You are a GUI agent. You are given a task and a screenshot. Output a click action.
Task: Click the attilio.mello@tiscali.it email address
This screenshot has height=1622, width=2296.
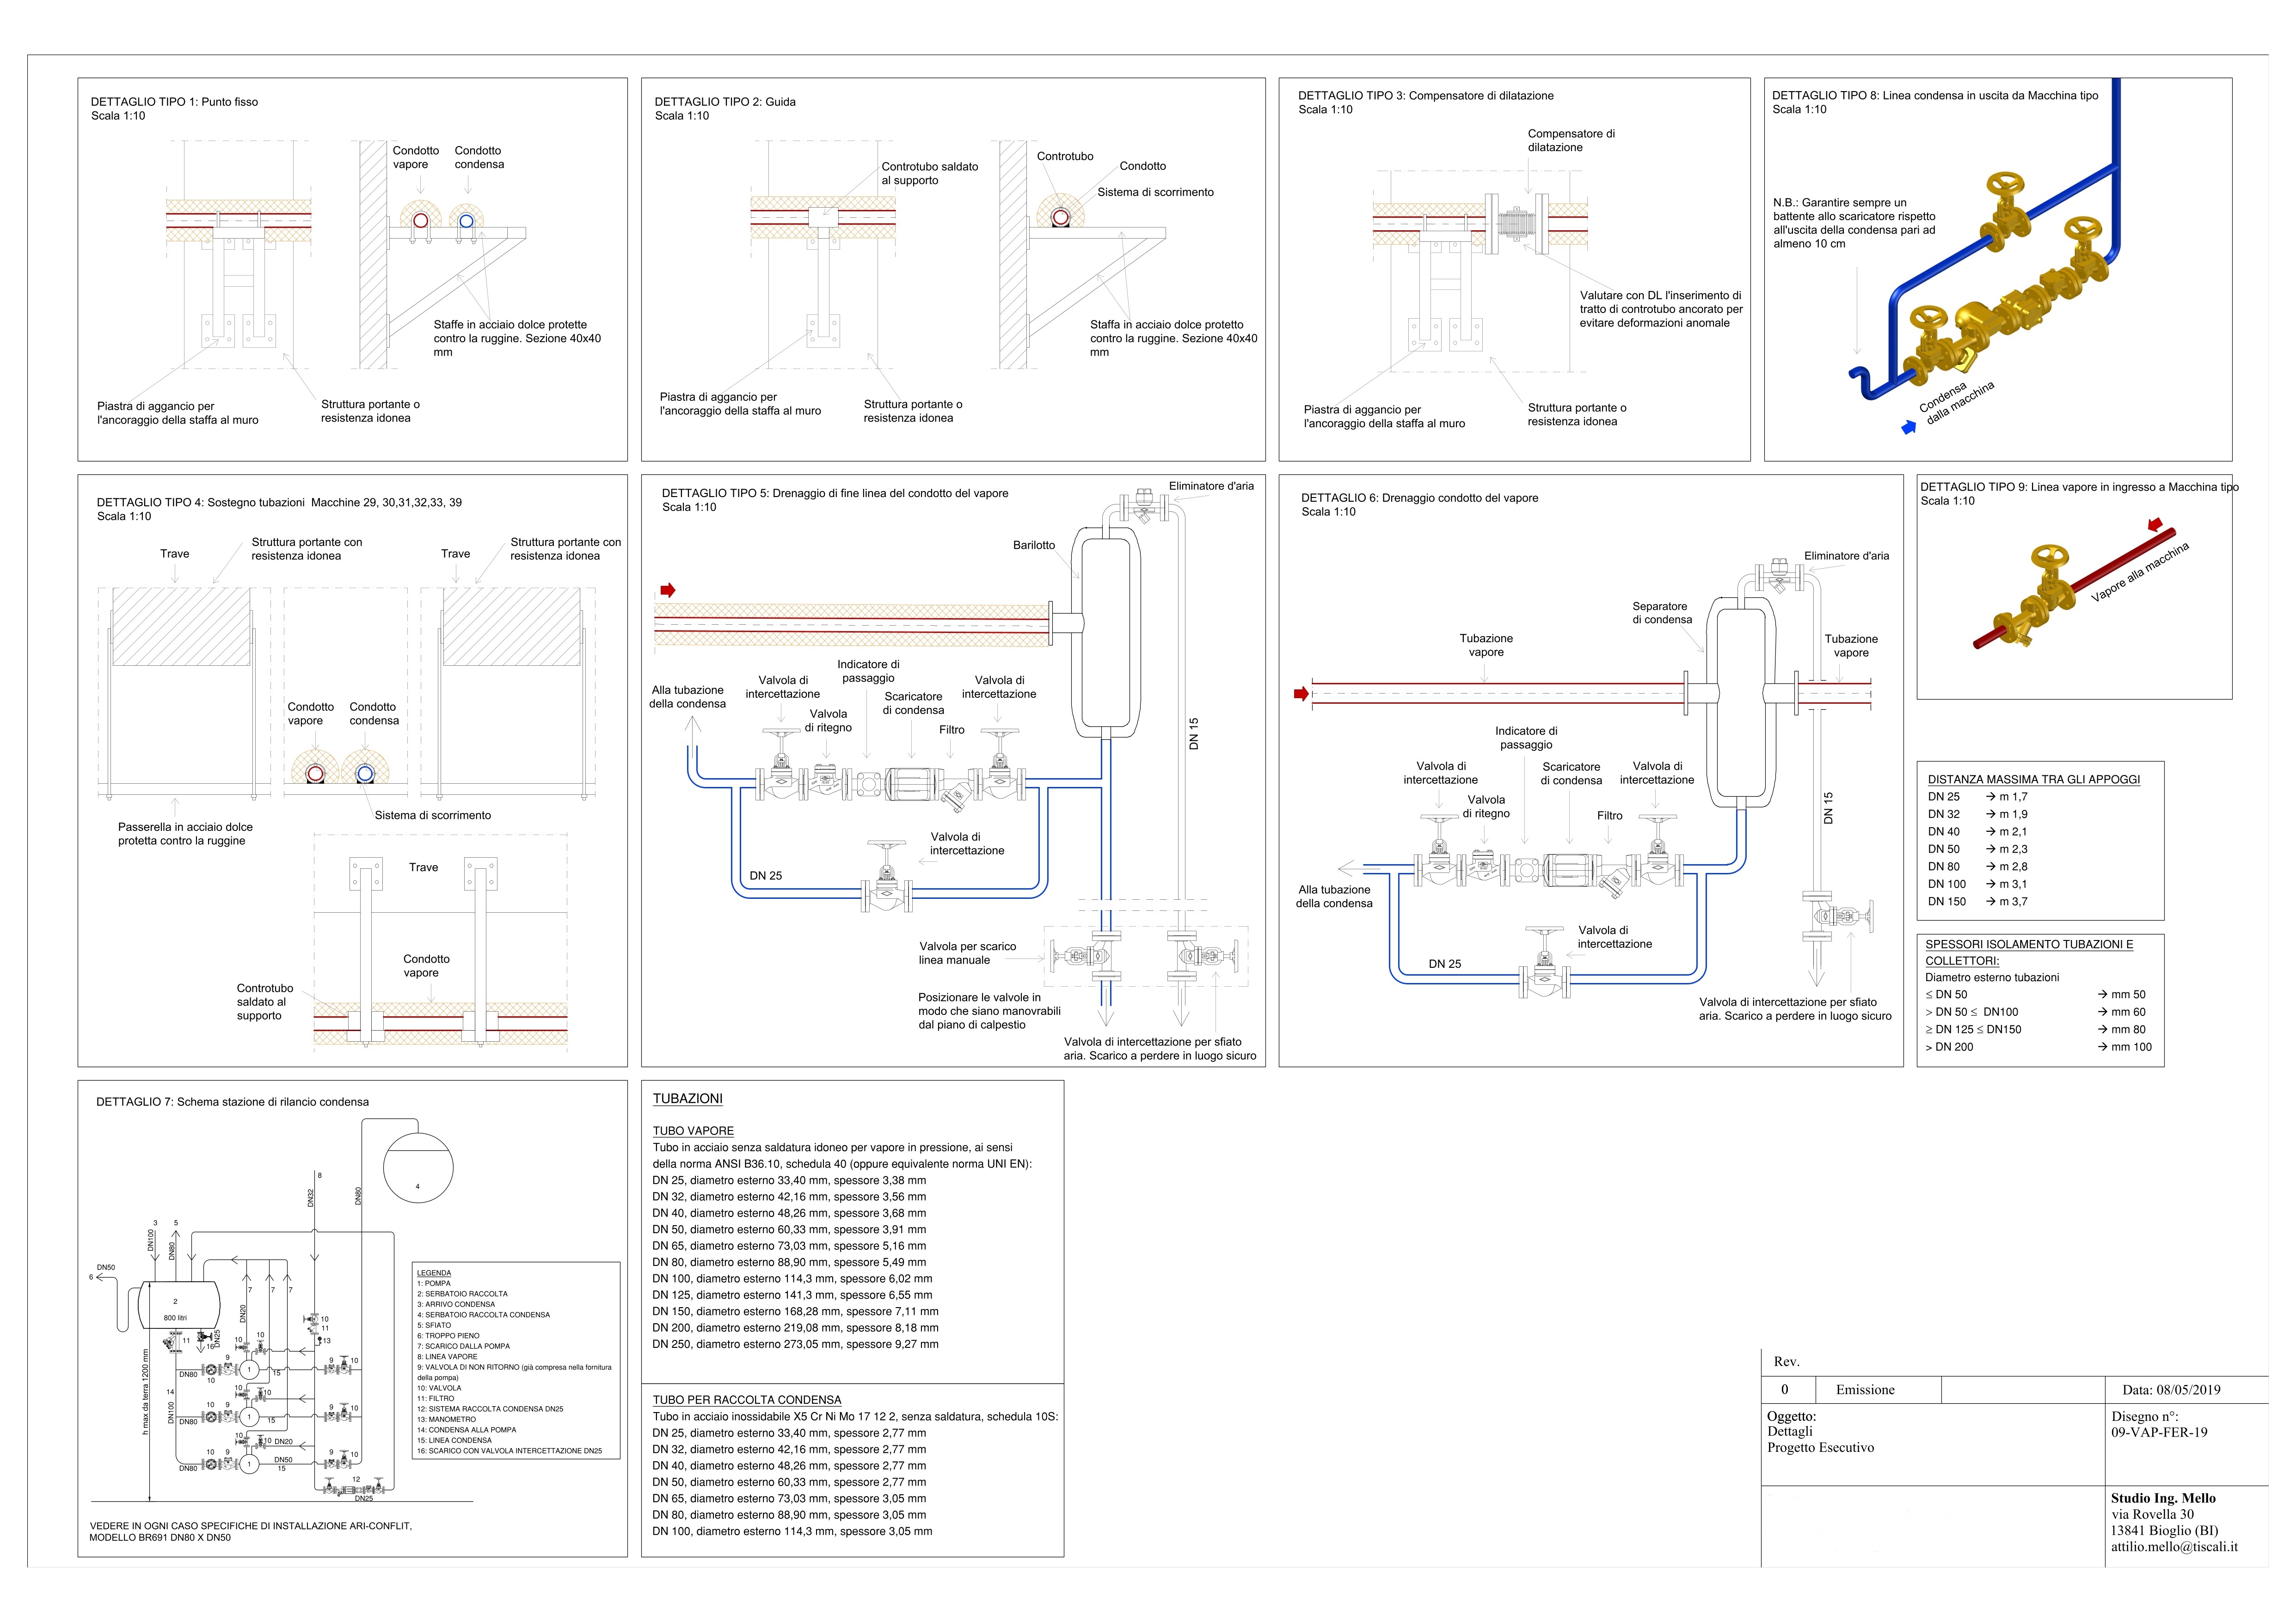tap(2174, 1546)
